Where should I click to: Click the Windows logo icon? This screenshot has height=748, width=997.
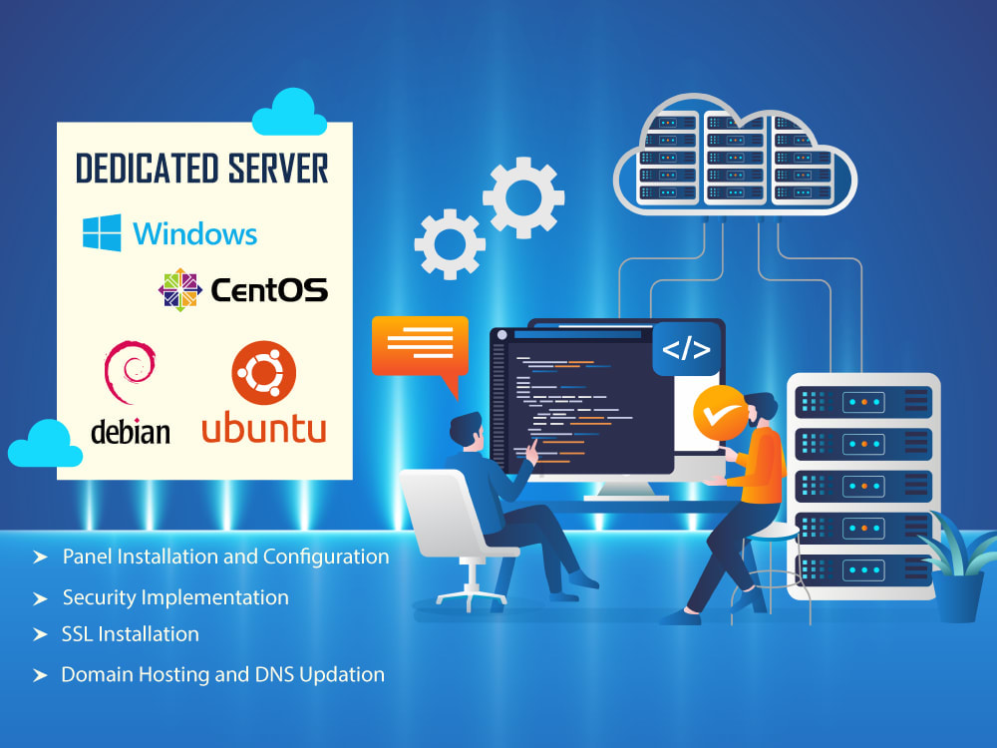pyautogui.click(x=101, y=233)
